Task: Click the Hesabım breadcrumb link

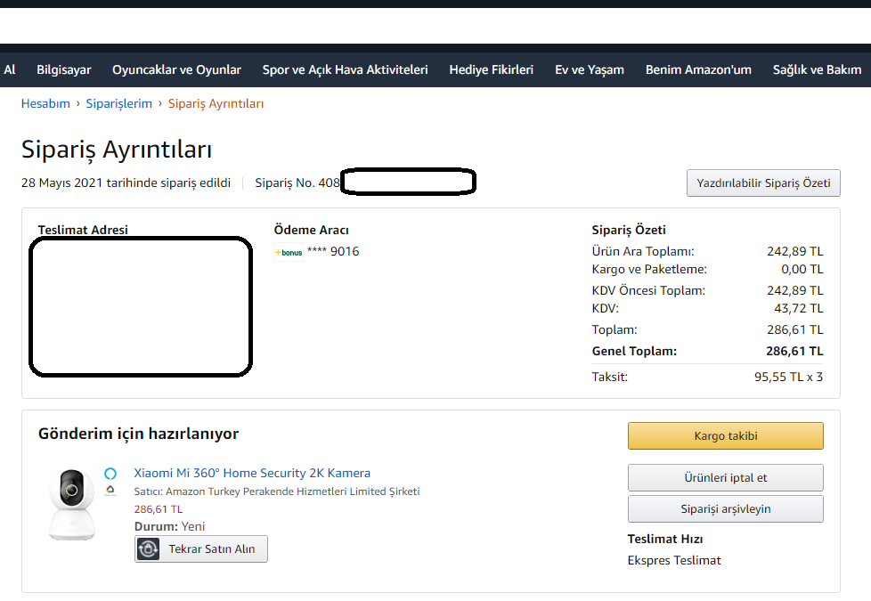Action: pyautogui.click(x=45, y=103)
